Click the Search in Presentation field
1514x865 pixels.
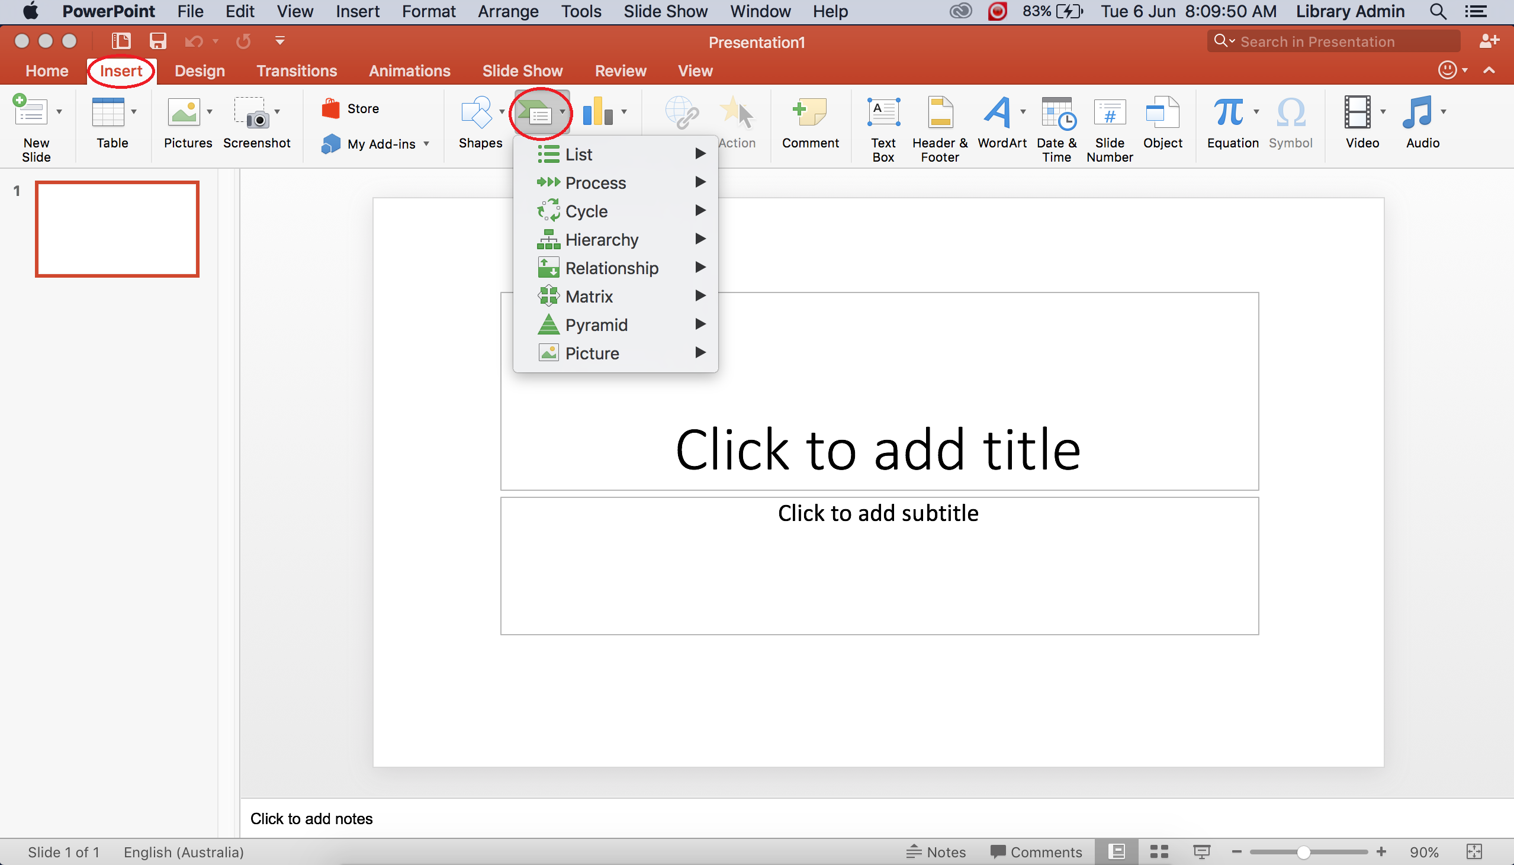(x=1333, y=41)
